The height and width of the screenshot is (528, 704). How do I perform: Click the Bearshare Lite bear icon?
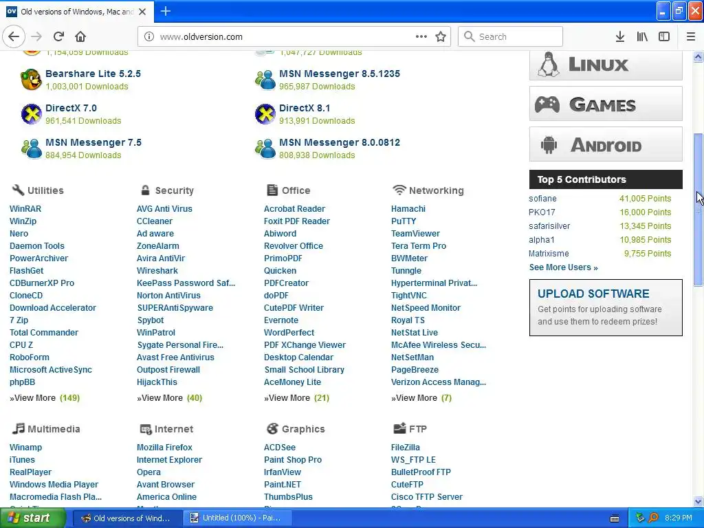pos(32,80)
